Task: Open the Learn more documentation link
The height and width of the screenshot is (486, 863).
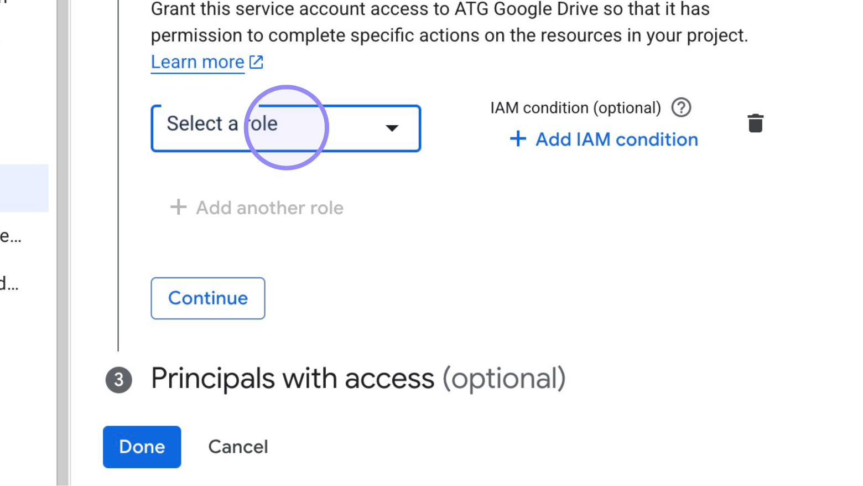Action: [x=197, y=61]
